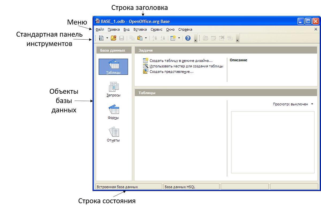Click the Save floppy disk icon
The width and height of the screenshot is (321, 210).
[x=121, y=38]
